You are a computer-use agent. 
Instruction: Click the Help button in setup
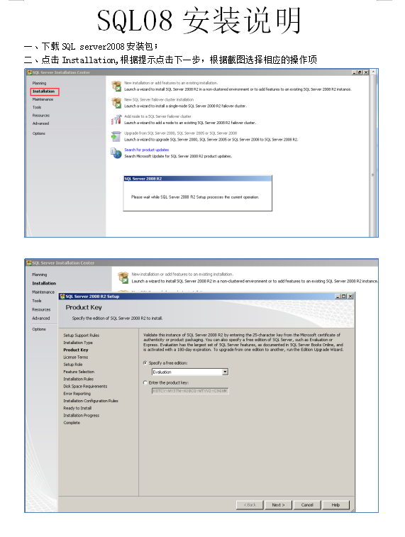tap(336, 505)
